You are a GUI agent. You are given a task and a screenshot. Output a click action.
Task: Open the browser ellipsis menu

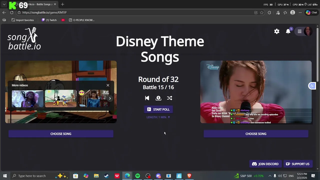[300, 12]
